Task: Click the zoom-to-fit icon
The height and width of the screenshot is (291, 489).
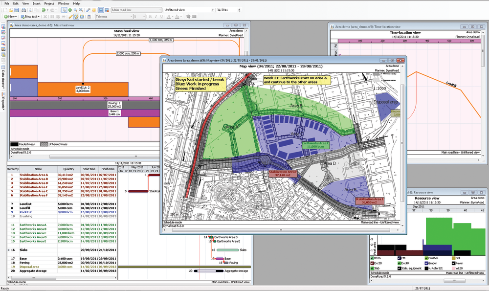Action: tap(81, 10)
